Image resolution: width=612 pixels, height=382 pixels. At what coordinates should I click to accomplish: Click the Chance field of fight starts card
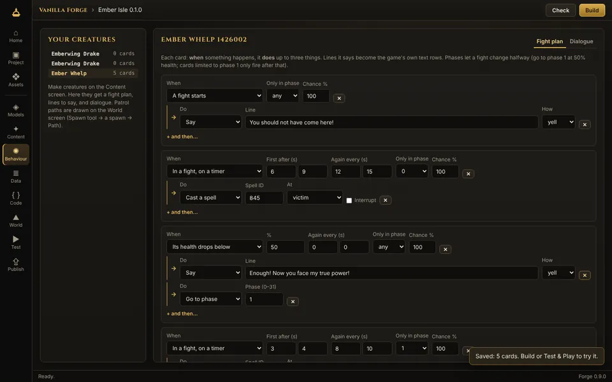pos(316,96)
